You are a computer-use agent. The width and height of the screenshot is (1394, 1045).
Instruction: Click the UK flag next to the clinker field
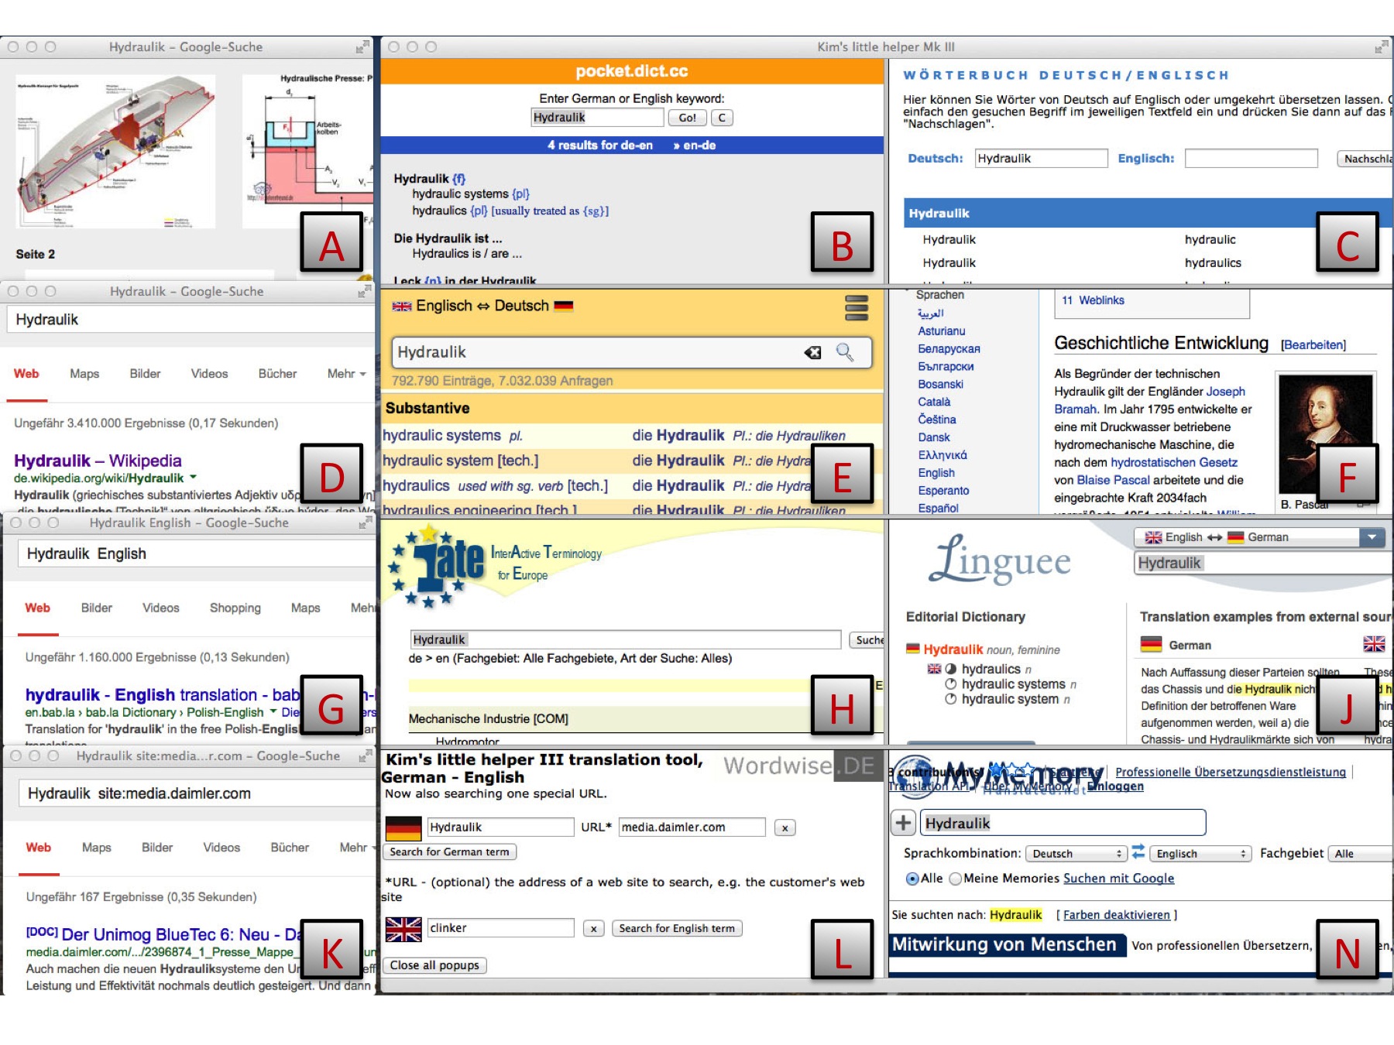click(x=403, y=928)
